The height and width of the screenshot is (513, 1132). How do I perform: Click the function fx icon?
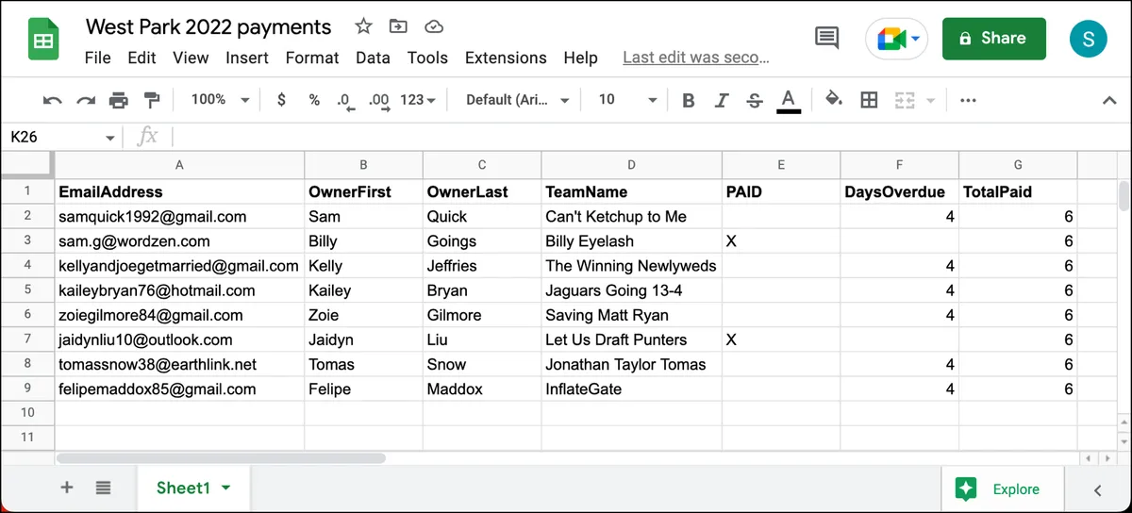[x=147, y=137]
